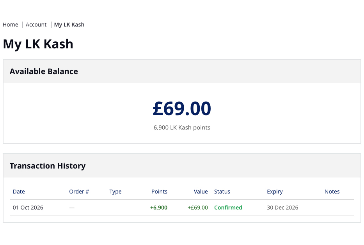Click the 6,900 LK Kash points text

click(182, 128)
